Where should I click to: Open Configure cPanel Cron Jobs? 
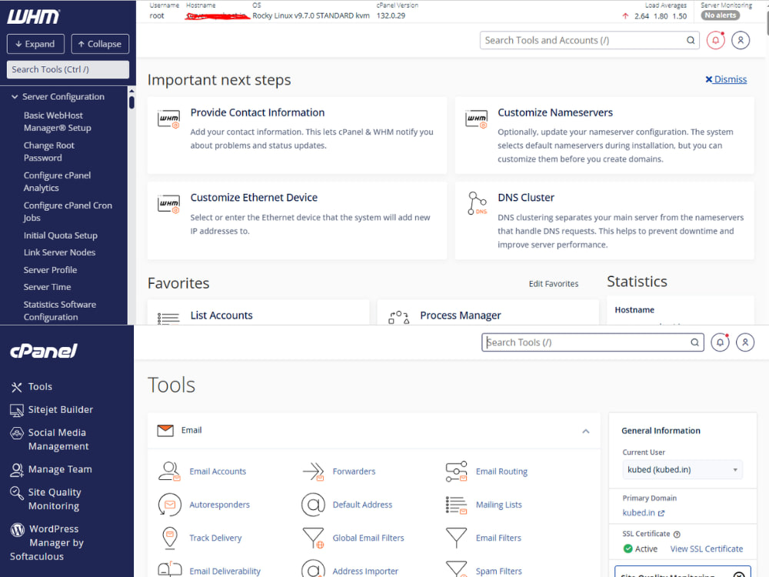[68, 212]
